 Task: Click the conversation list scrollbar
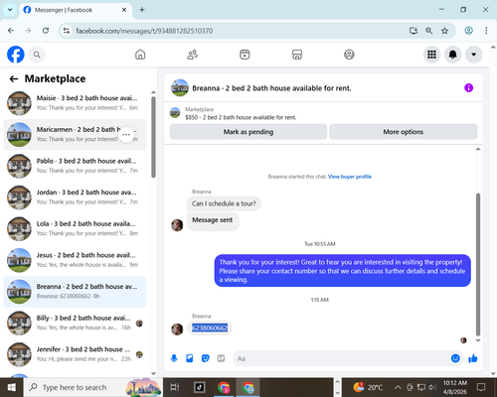tap(153, 137)
